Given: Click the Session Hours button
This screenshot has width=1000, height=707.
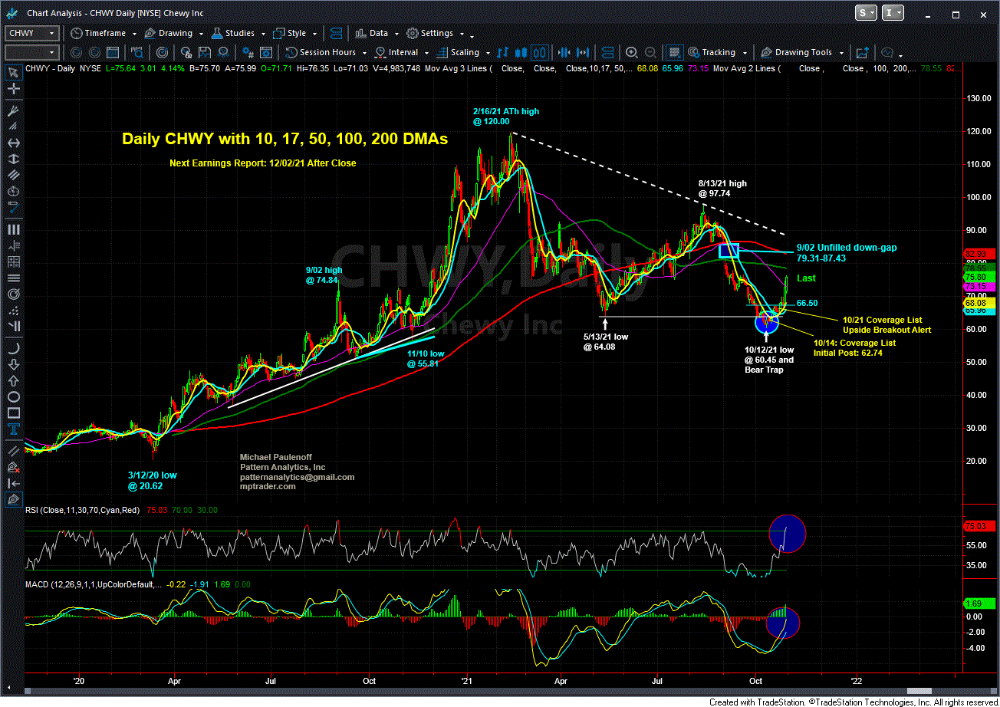Looking at the screenshot, I should [321, 52].
